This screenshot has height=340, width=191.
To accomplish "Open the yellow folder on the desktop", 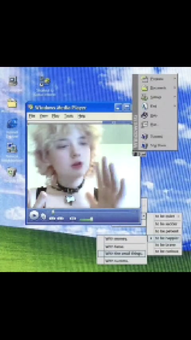I will [12, 103].
